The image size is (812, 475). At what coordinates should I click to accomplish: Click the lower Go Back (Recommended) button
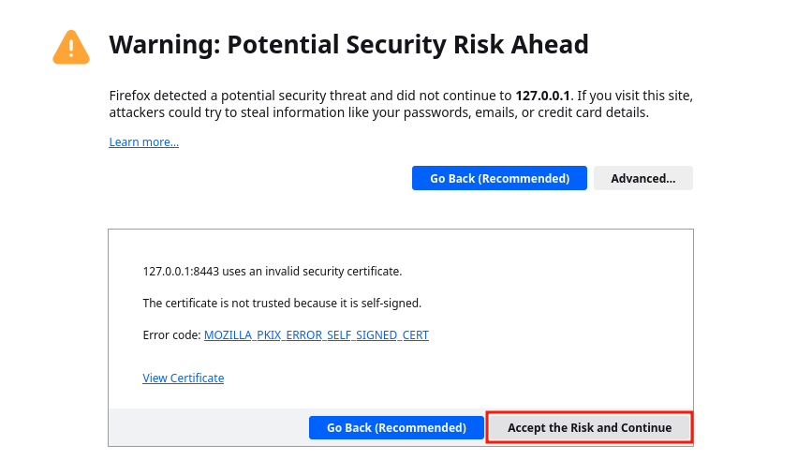coord(396,427)
